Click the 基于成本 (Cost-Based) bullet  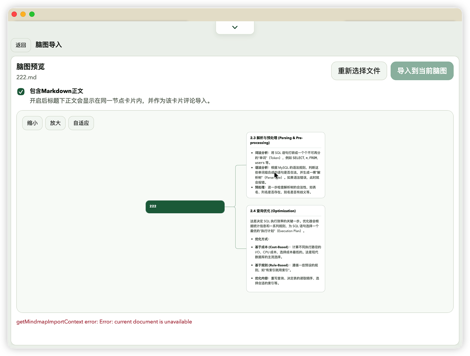tap(286, 252)
